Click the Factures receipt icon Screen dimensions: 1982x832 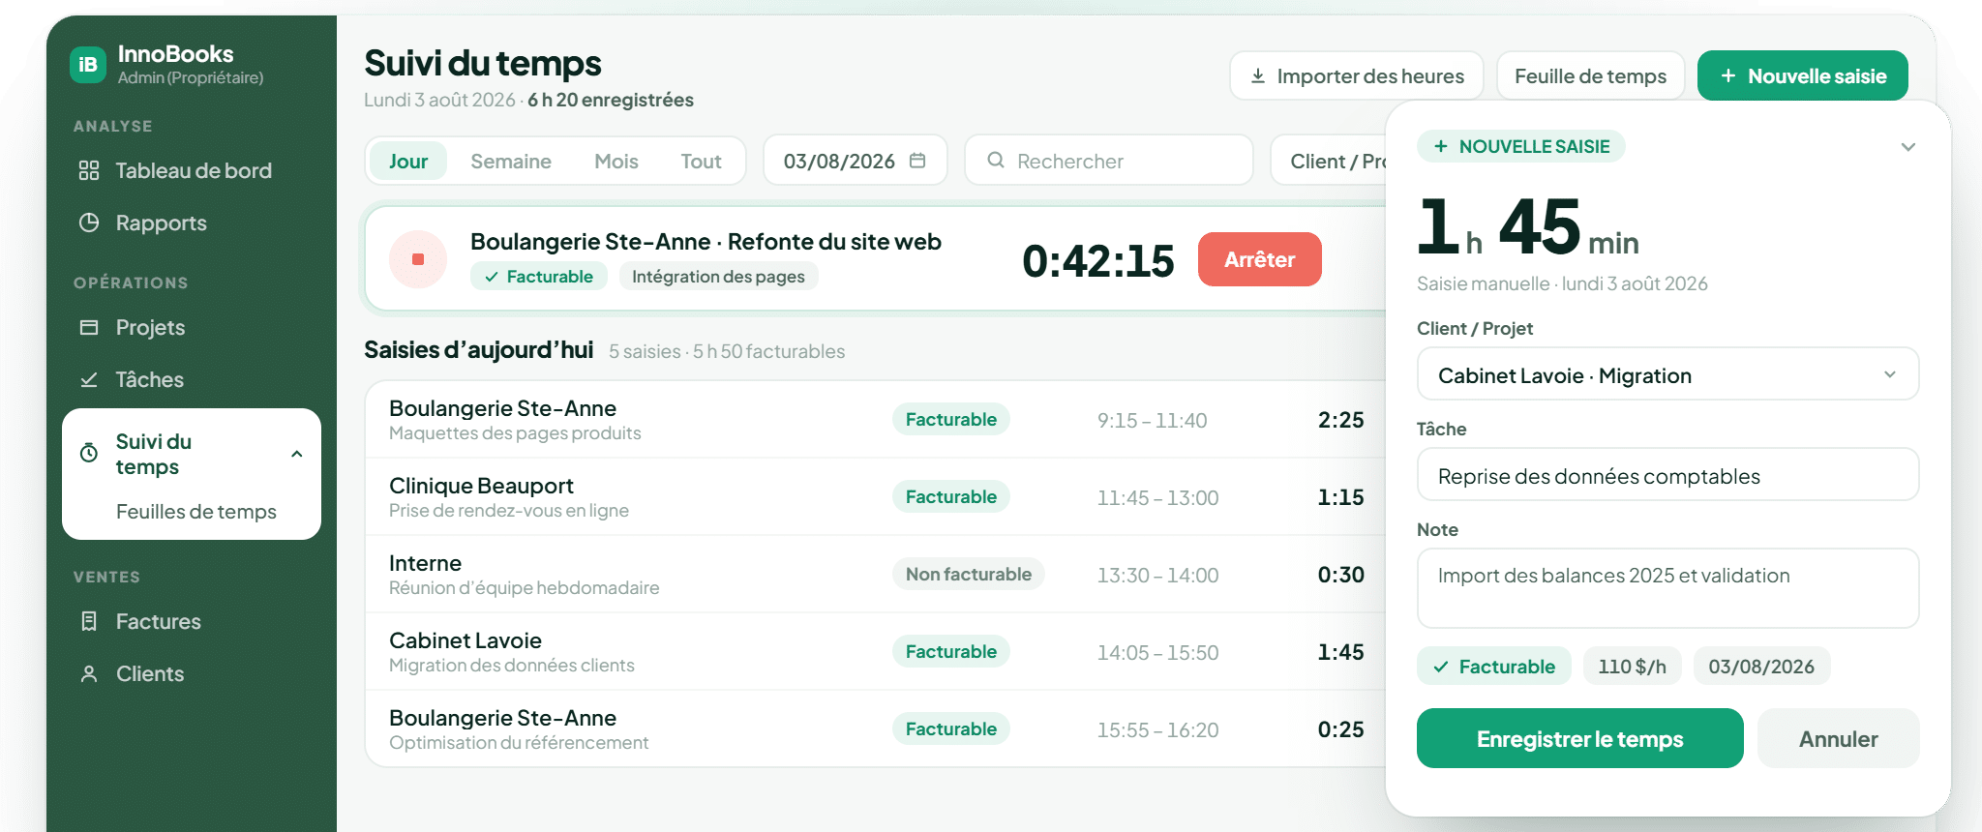(x=89, y=621)
